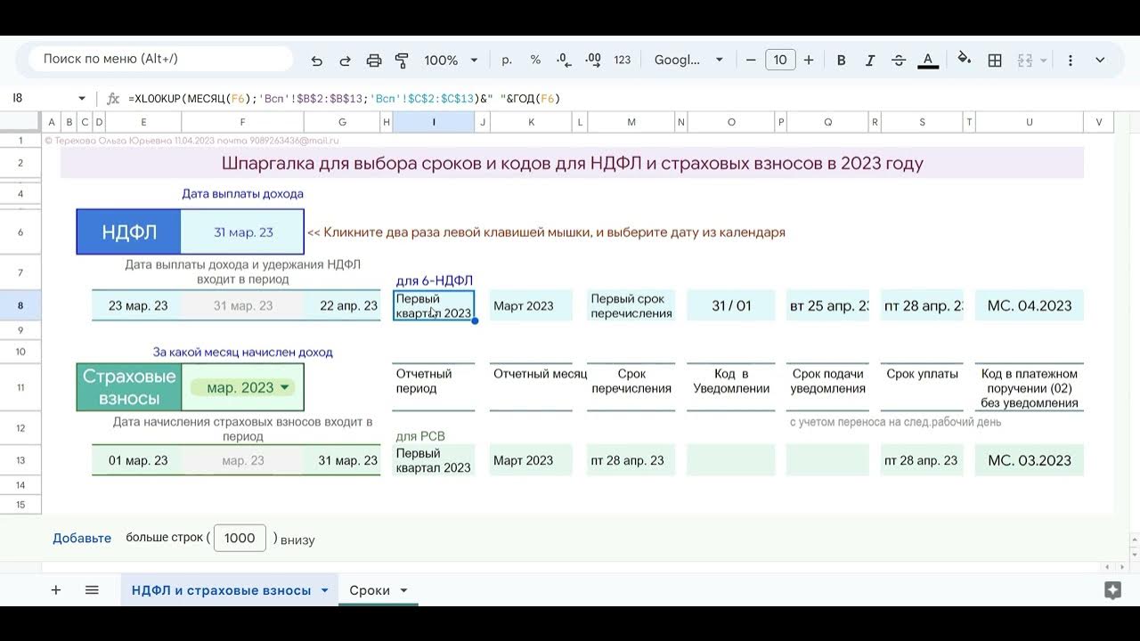The height and width of the screenshot is (641, 1140).
Task: Click the fx function icon
Action: click(113, 98)
